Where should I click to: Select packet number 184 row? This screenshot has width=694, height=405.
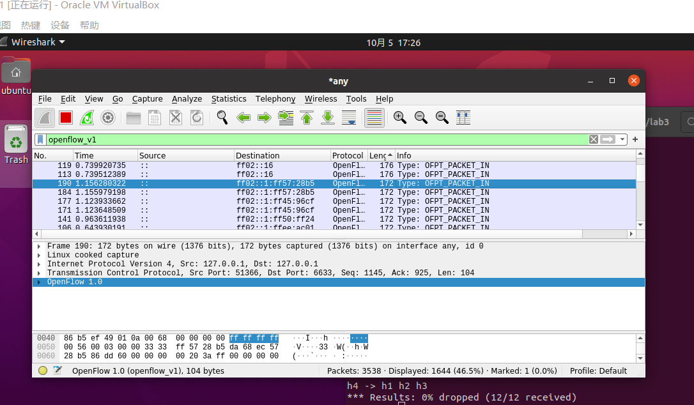click(334, 192)
